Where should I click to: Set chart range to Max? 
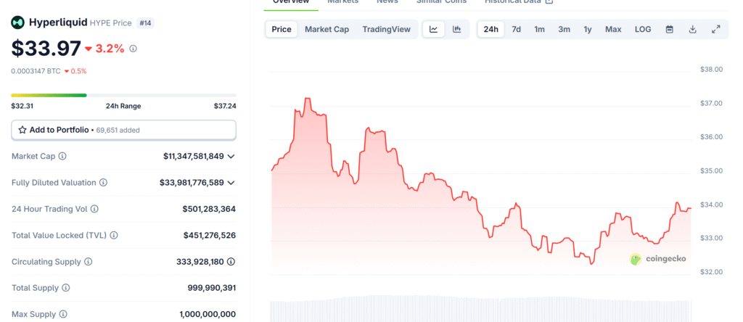[x=613, y=29]
